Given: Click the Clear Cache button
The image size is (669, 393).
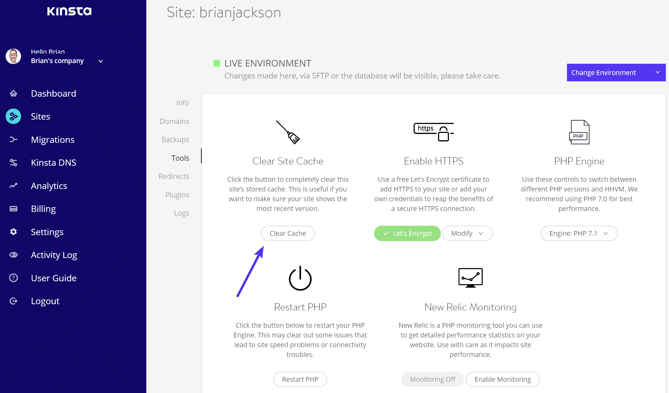Looking at the screenshot, I should coord(287,233).
